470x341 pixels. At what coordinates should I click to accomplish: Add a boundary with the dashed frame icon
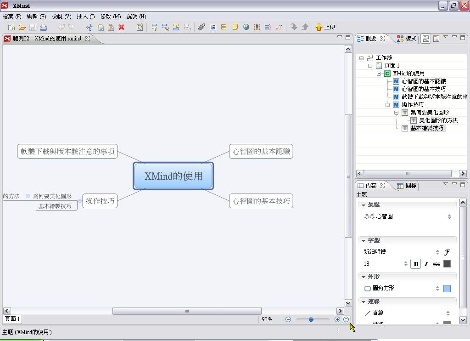[257, 27]
